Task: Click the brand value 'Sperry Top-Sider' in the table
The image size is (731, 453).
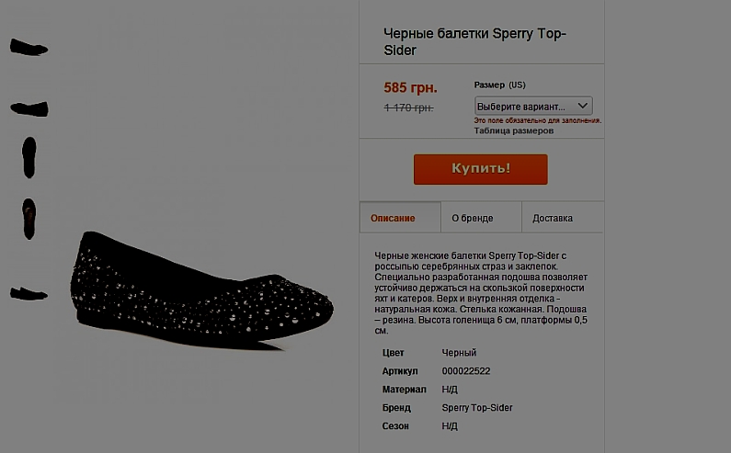Action: (476, 408)
